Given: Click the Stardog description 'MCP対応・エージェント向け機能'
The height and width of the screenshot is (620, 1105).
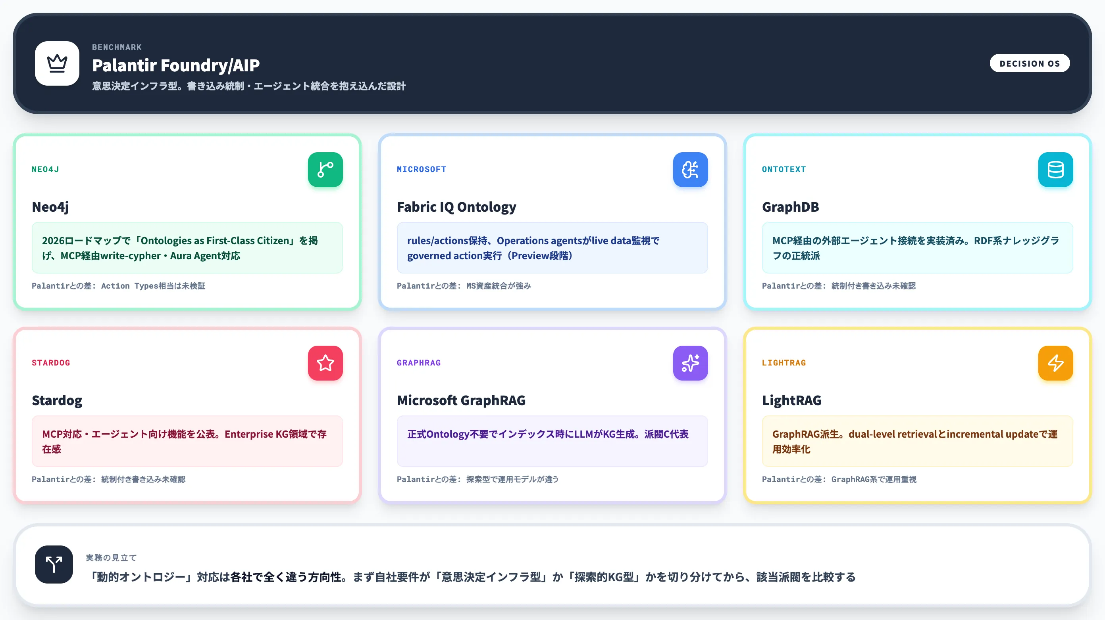Looking at the screenshot, I should point(187,441).
